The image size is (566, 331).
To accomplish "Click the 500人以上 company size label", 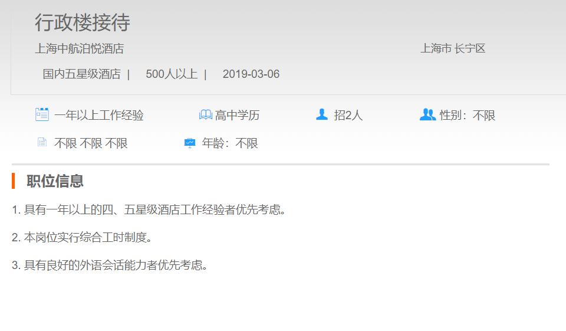I will (x=171, y=74).
